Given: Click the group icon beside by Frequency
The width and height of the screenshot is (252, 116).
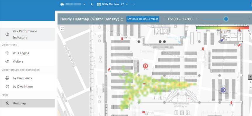Looking at the screenshot, I should tap(7, 78).
